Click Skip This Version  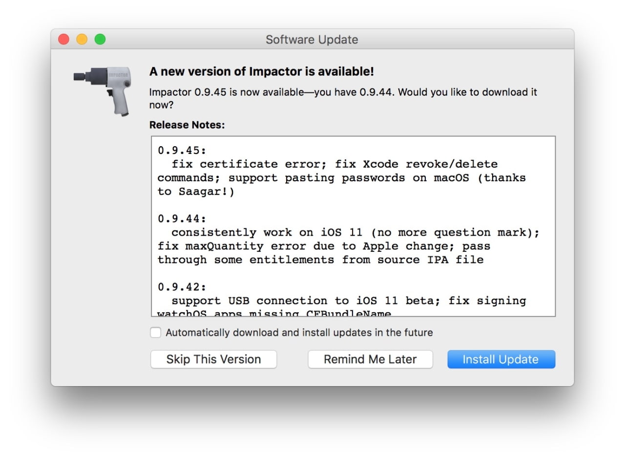pyautogui.click(x=213, y=359)
